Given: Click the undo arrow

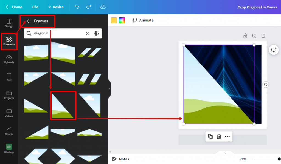Looking at the screenshot, I should (77, 7).
